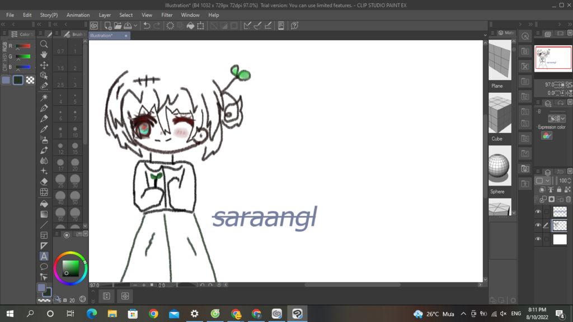Open Google Chrome from the taskbar
This screenshot has height=322, width=573.
[x=153, y=314]
